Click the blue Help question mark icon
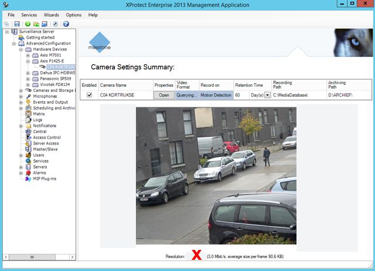 pos(66,23)
